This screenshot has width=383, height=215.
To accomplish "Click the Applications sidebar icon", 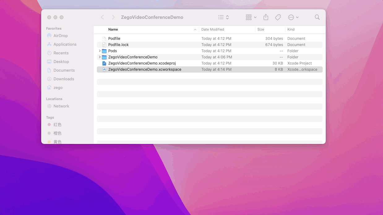I will pyautogui.click(x=49, y=44).
